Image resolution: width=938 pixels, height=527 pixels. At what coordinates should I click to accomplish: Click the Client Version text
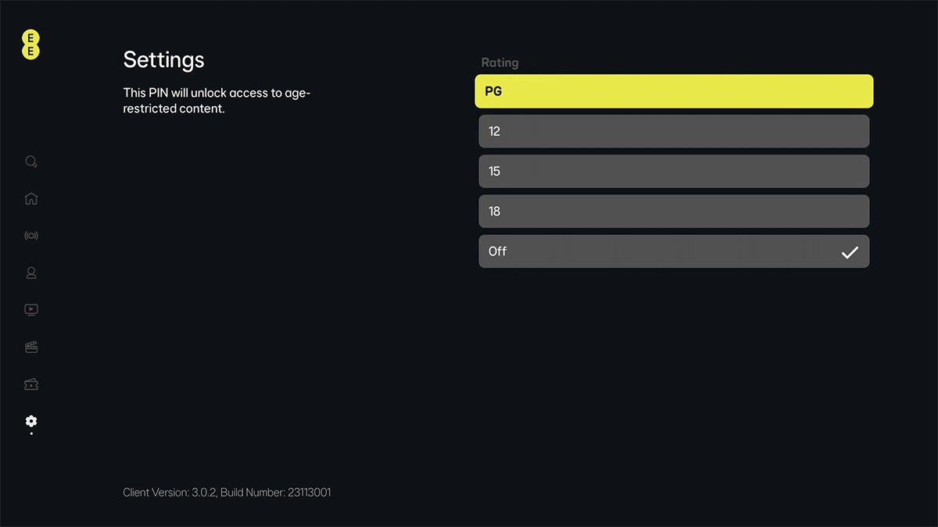pyautogui.click(x=227, y=492)
